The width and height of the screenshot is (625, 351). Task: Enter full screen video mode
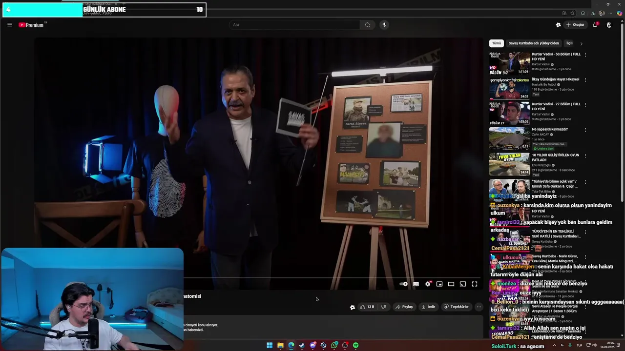point(475,284)
